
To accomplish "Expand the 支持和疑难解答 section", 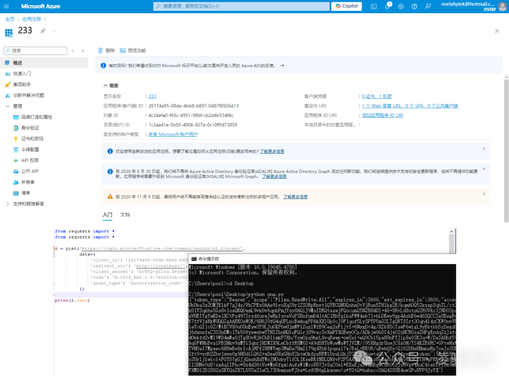I will pos(8,204).
